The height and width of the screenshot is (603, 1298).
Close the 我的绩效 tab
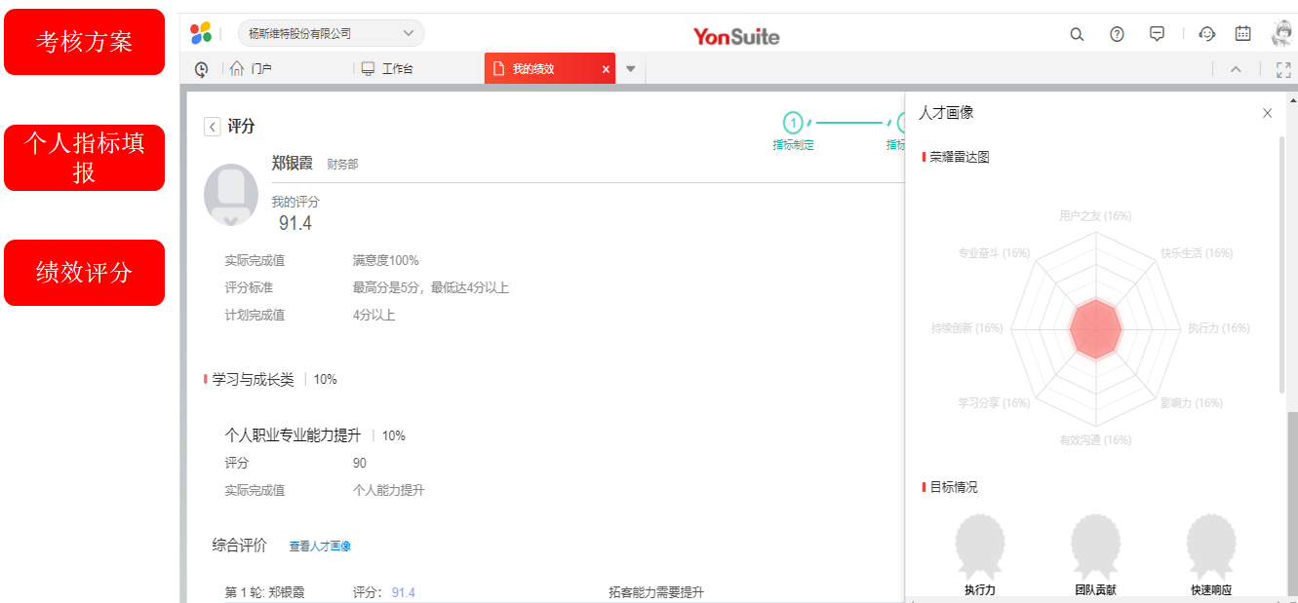click(606, 69)
